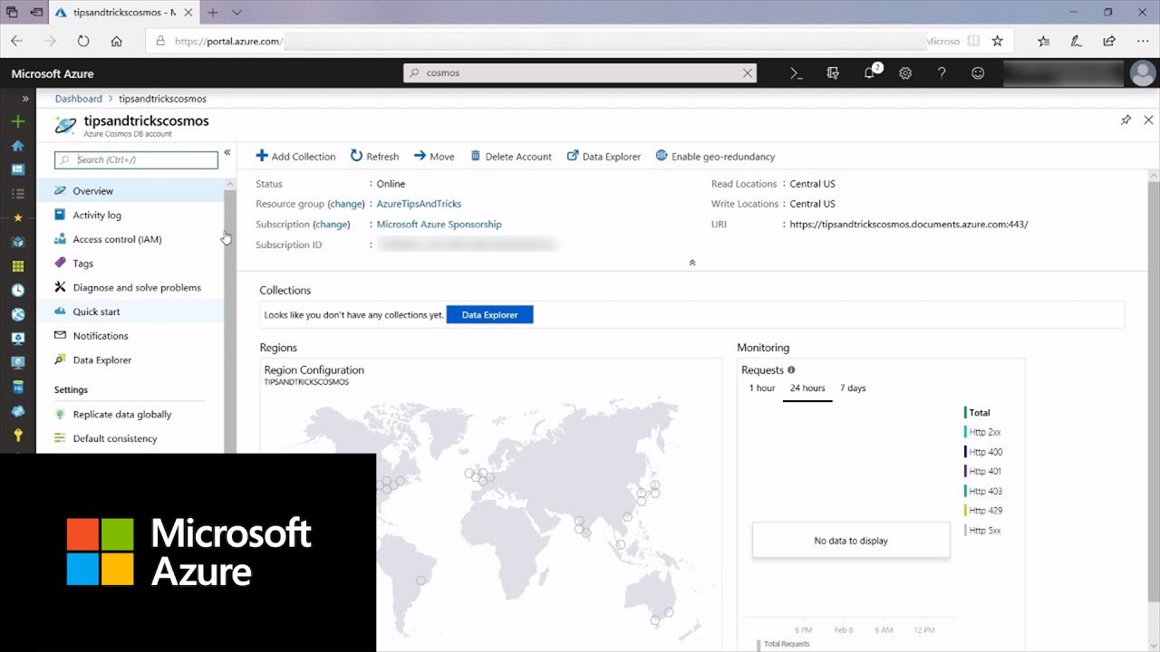Screen dimensions: 1160x652
Task: Add page to favorites star in address bar
Action: 998,41
